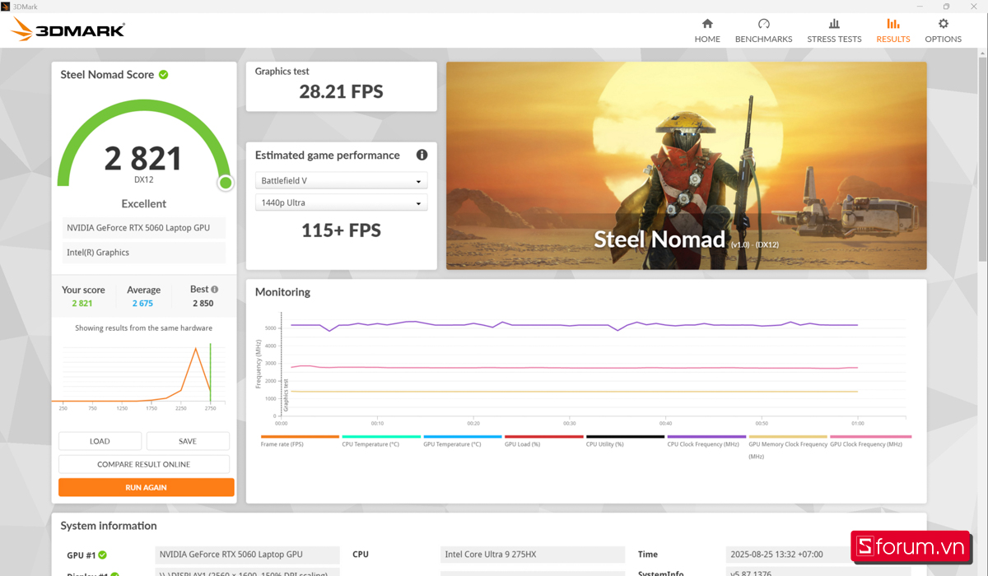Viewport: 988px width, 576px height.
Task: Click the Home icon in the top navigation
Action: [x=707, y=26]
